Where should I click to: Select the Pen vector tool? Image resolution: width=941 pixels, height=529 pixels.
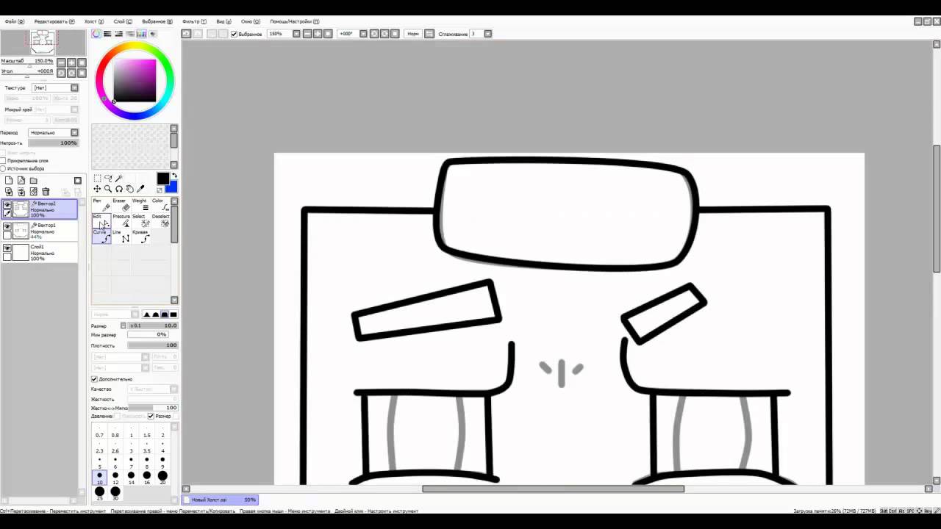(101, 205)
